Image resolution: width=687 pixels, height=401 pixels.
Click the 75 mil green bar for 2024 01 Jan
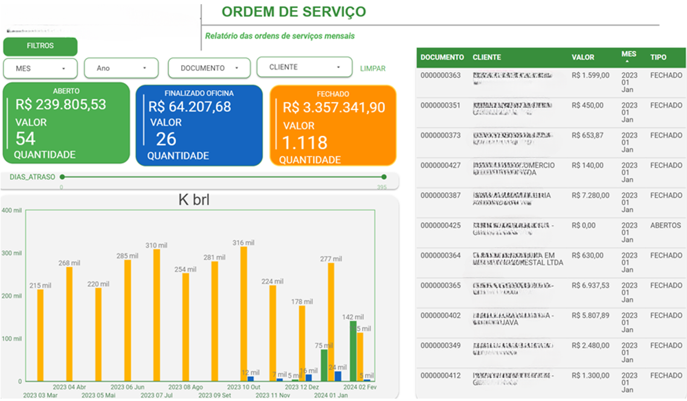click(324, 365)
